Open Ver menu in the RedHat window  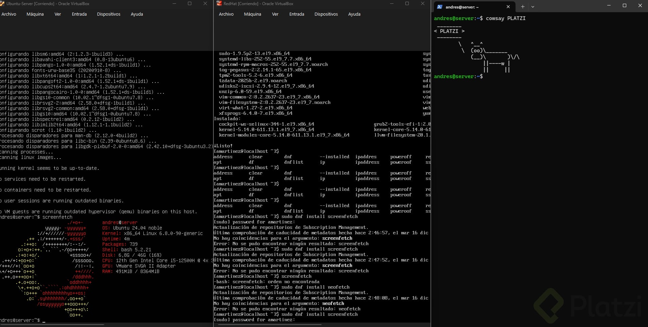click(275, 14)
